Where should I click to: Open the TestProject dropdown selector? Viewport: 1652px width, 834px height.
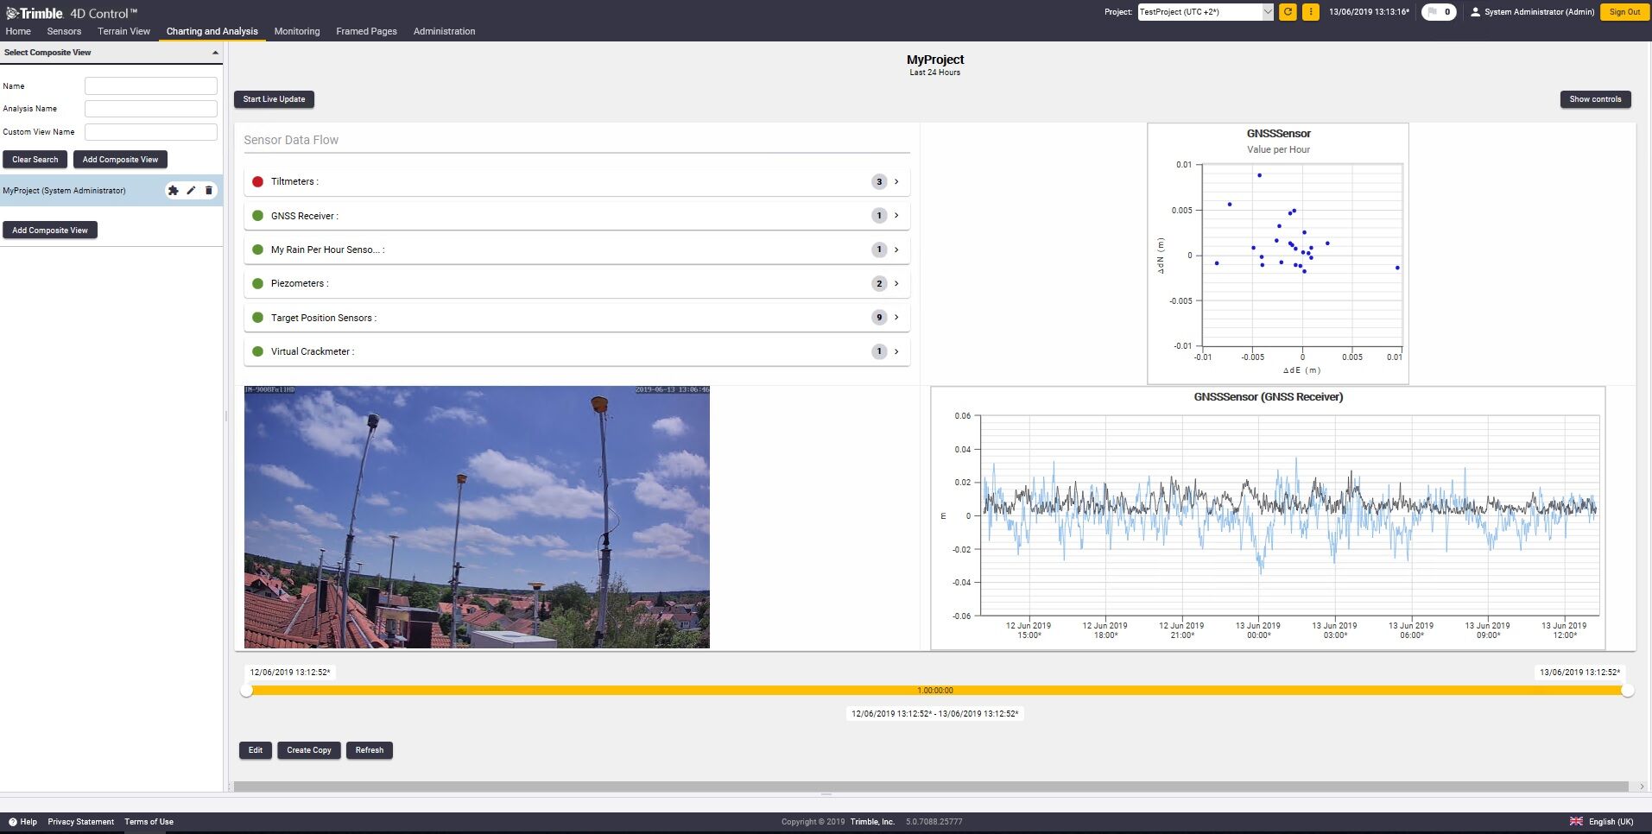pos(1267,12)
